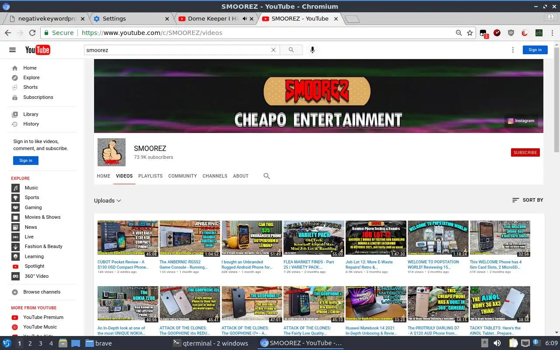Switch to workspace 2 in taskbar
560x350 pixels.
(x=30, y=343)
